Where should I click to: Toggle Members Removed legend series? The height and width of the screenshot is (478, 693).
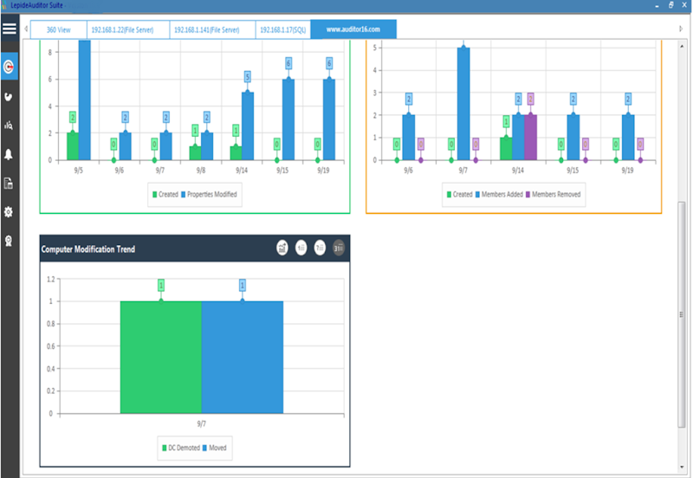point(553,194)
